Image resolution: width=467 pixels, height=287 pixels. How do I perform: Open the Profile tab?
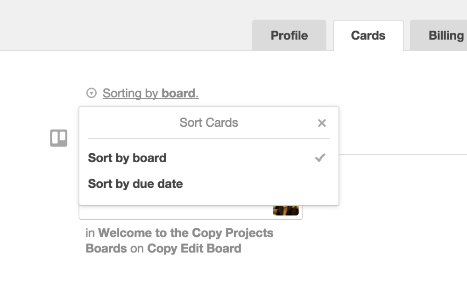[x=289, y=35]
